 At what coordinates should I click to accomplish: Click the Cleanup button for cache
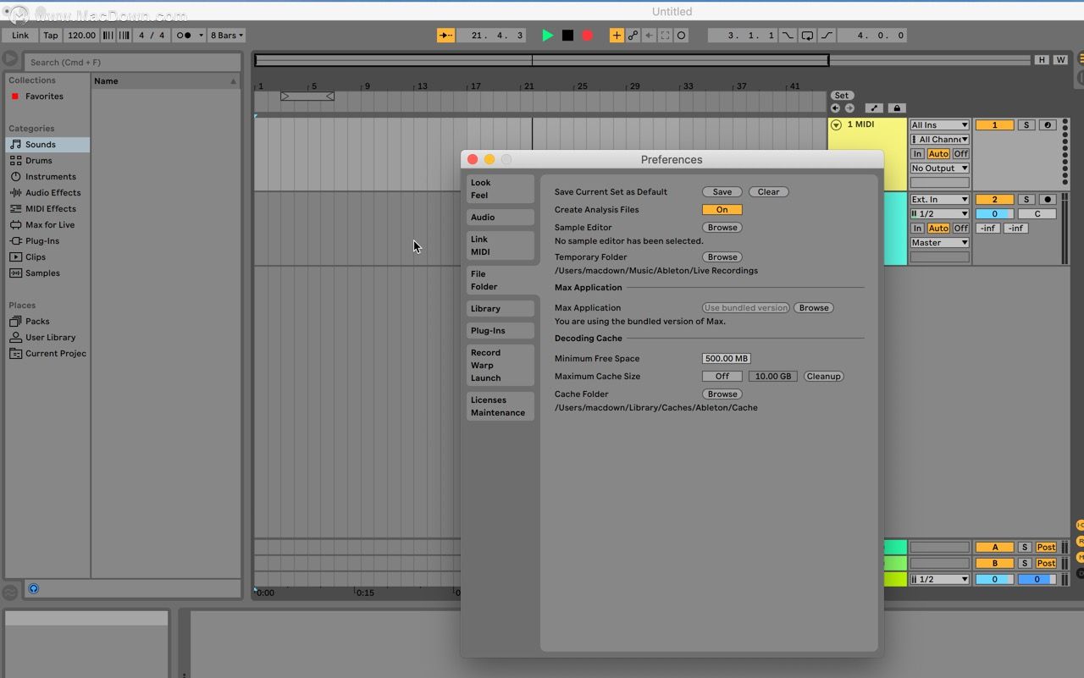tap(823, 377)
